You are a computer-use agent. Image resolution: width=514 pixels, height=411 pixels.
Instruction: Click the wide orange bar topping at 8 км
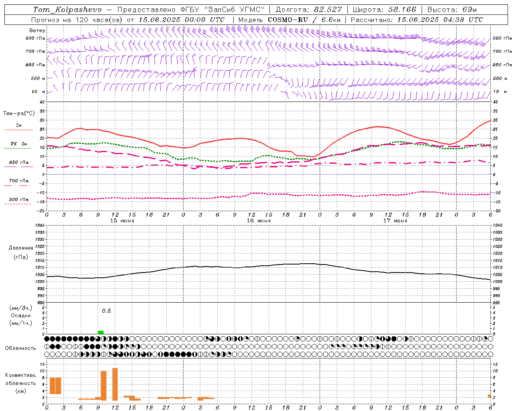coord(55,386)
